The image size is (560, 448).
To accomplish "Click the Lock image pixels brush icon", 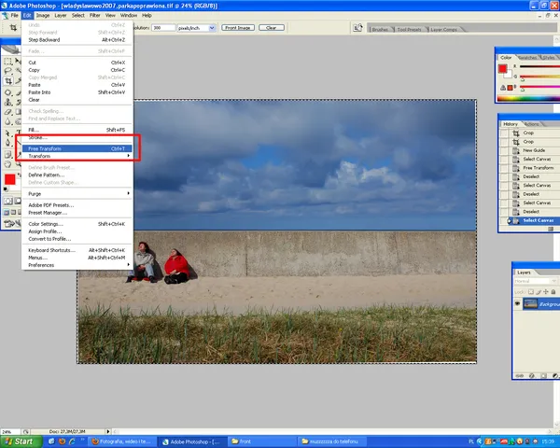I will tap(539, 292).
